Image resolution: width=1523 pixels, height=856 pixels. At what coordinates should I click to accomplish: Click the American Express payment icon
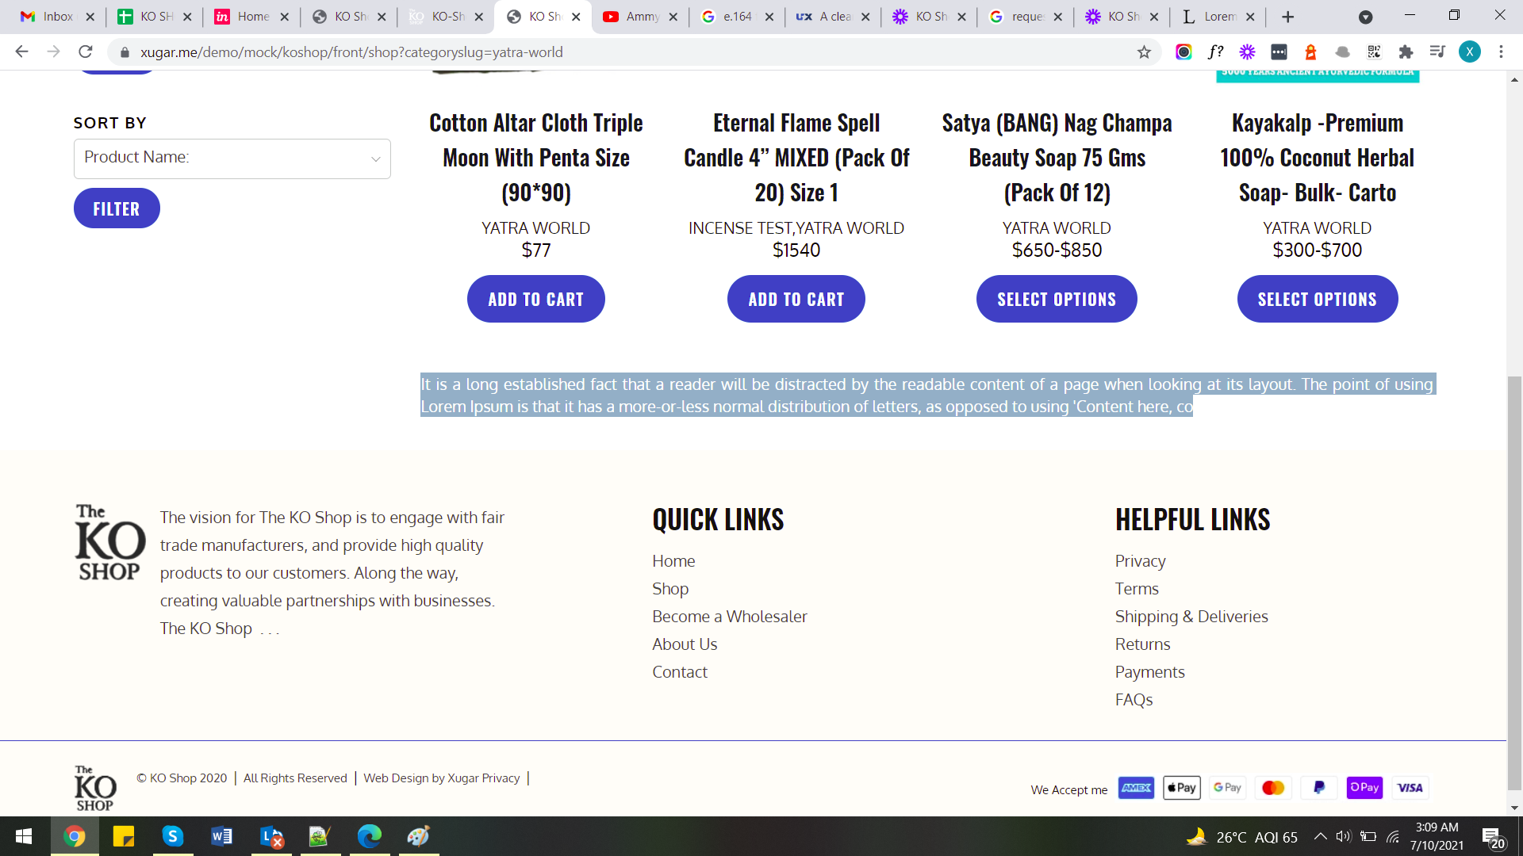coord(1136,788)
